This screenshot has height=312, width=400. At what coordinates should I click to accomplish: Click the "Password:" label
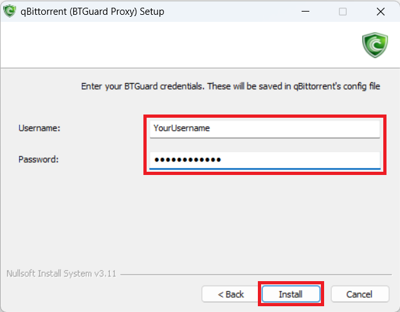[39, 159]
